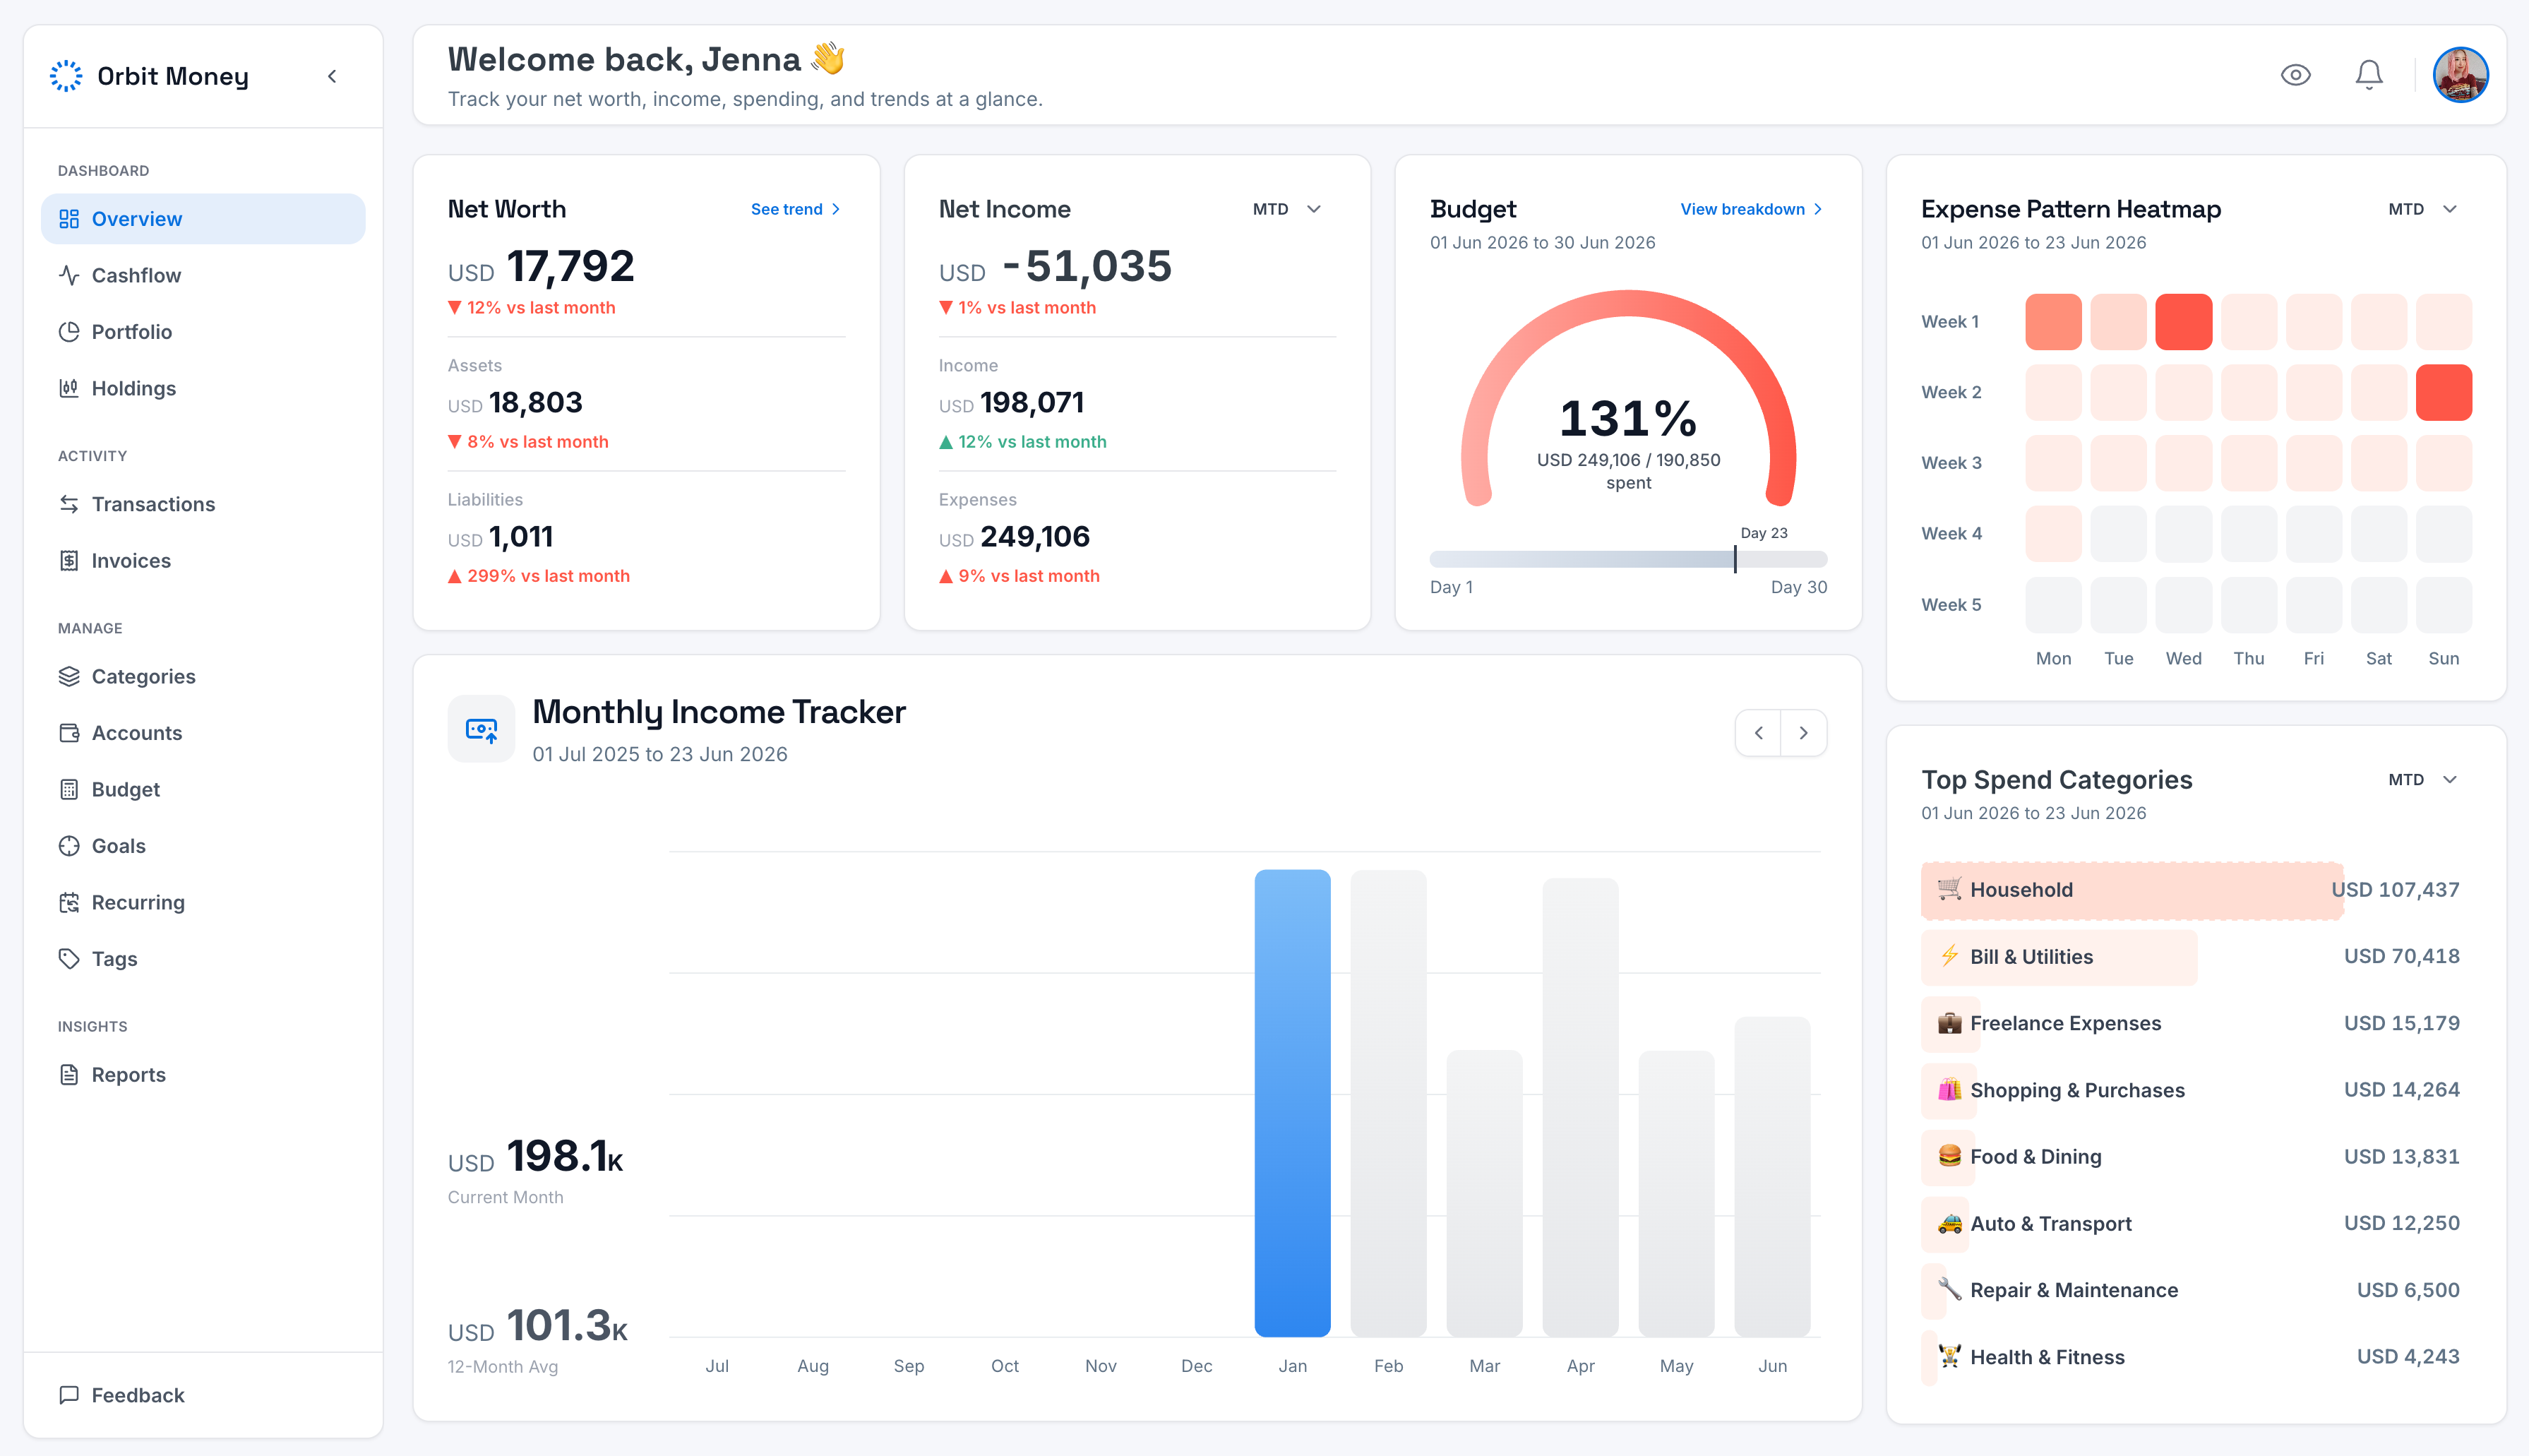The width and height of the screenshot is (2529, 1456).
Task: Click the January income bar
Action: (1291, 1103)
